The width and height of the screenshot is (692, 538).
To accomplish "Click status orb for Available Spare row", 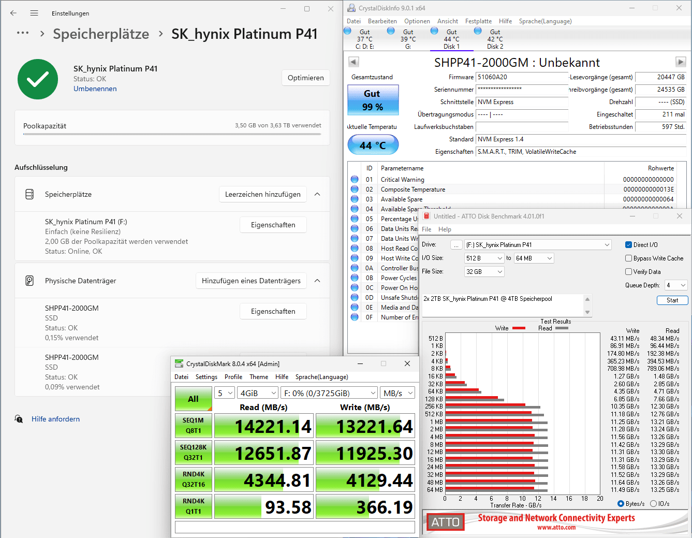I will coord(355,199).
